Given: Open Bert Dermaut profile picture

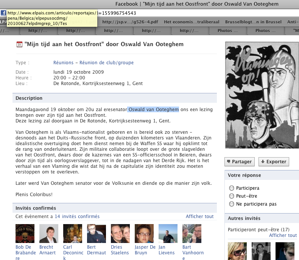Looking at the screenshot, I should pos(97,234).
